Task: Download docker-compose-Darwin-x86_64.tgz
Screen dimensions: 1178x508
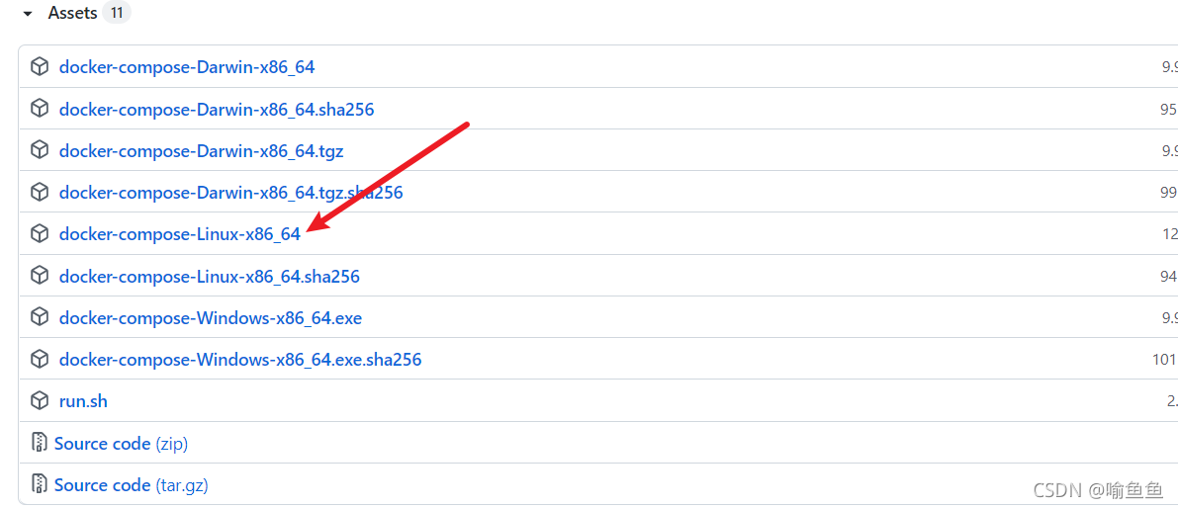Action: (x=202, y=151)
